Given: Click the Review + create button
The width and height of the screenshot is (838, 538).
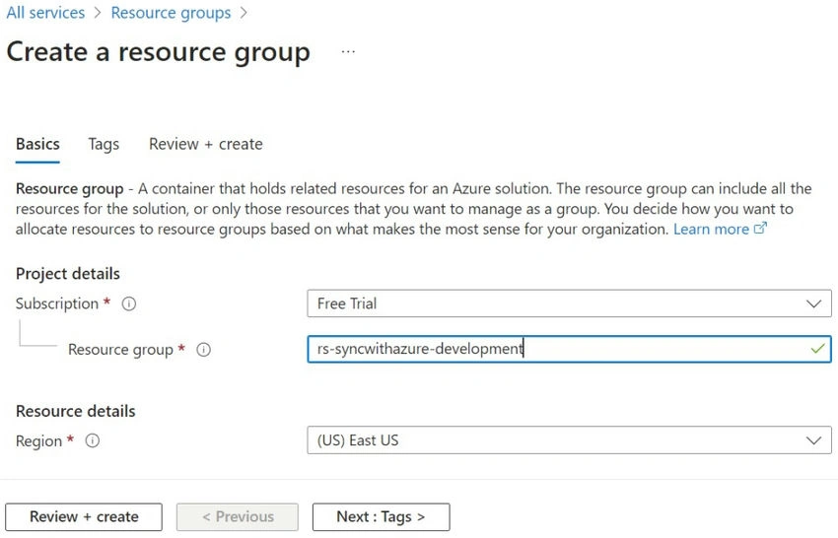Looking at the screenshot, I should pyautogui.click(x=84, y=516).
